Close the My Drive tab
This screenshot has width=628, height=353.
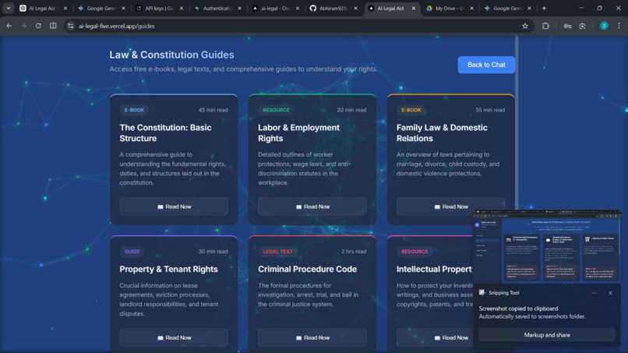click(472, 8)
